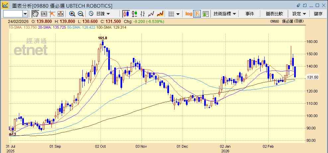Switch to line chart style
Screen dimensions: 328x153
click(x=151, y=14)
